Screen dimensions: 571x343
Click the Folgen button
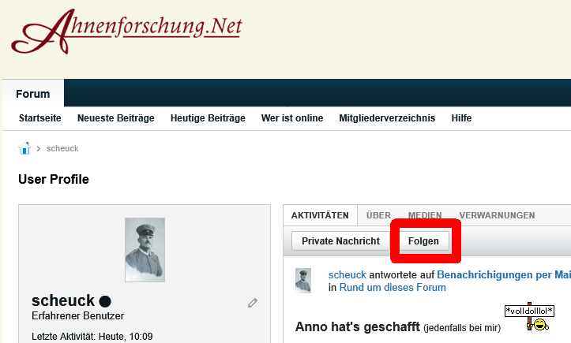click(423, 240)
